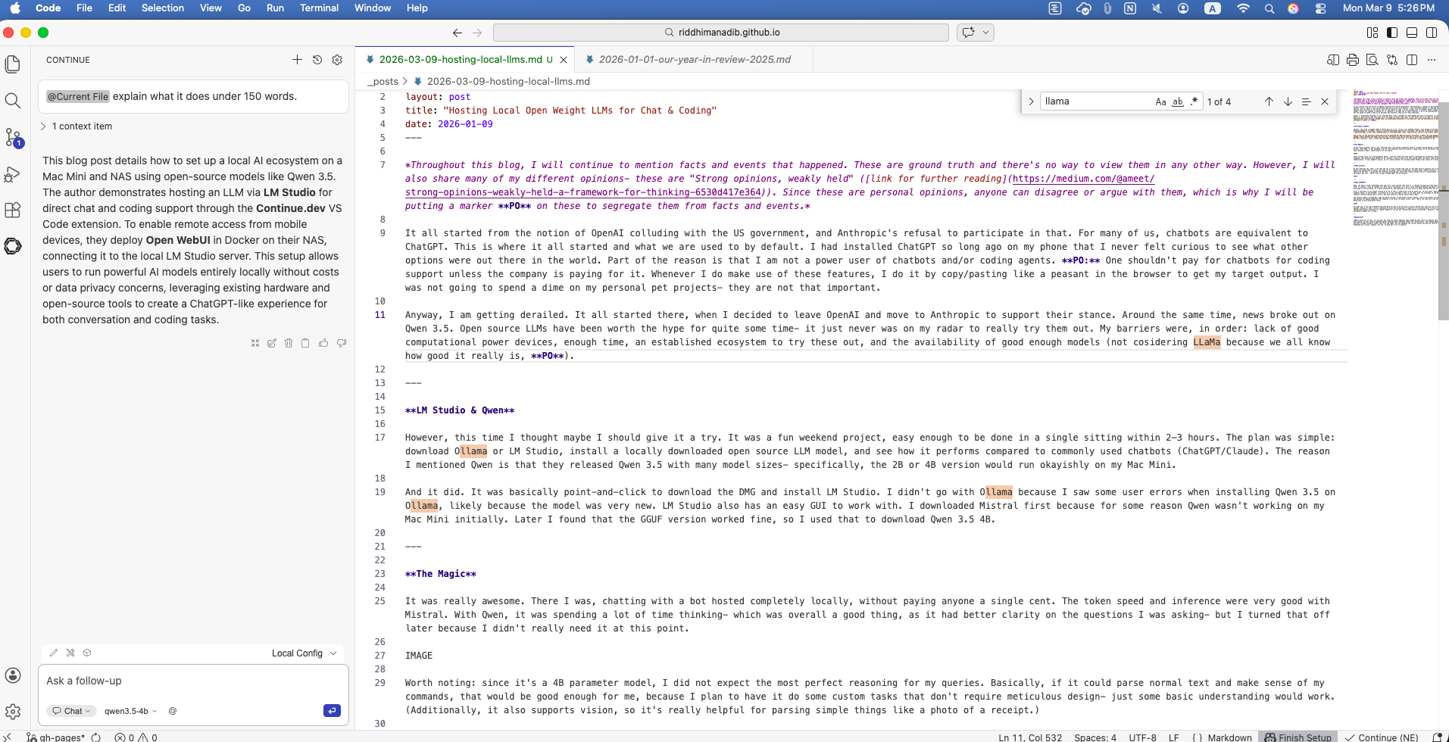Toggle whole word matching in find
1449x742 pixels.
coord(1177,101)
